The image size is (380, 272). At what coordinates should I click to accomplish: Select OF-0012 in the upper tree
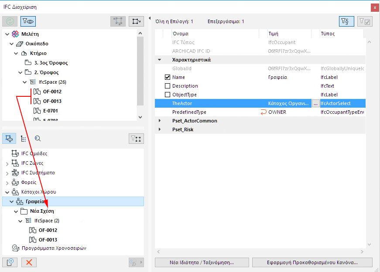pos(52,92)
